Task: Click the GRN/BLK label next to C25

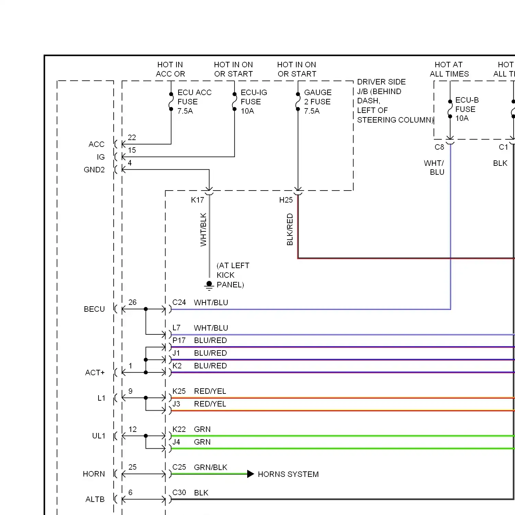Action: point(210,467)
